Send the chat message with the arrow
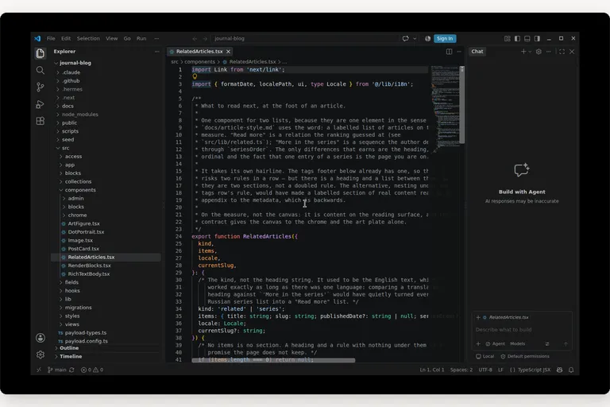610x407 pixels. point(566,343)
